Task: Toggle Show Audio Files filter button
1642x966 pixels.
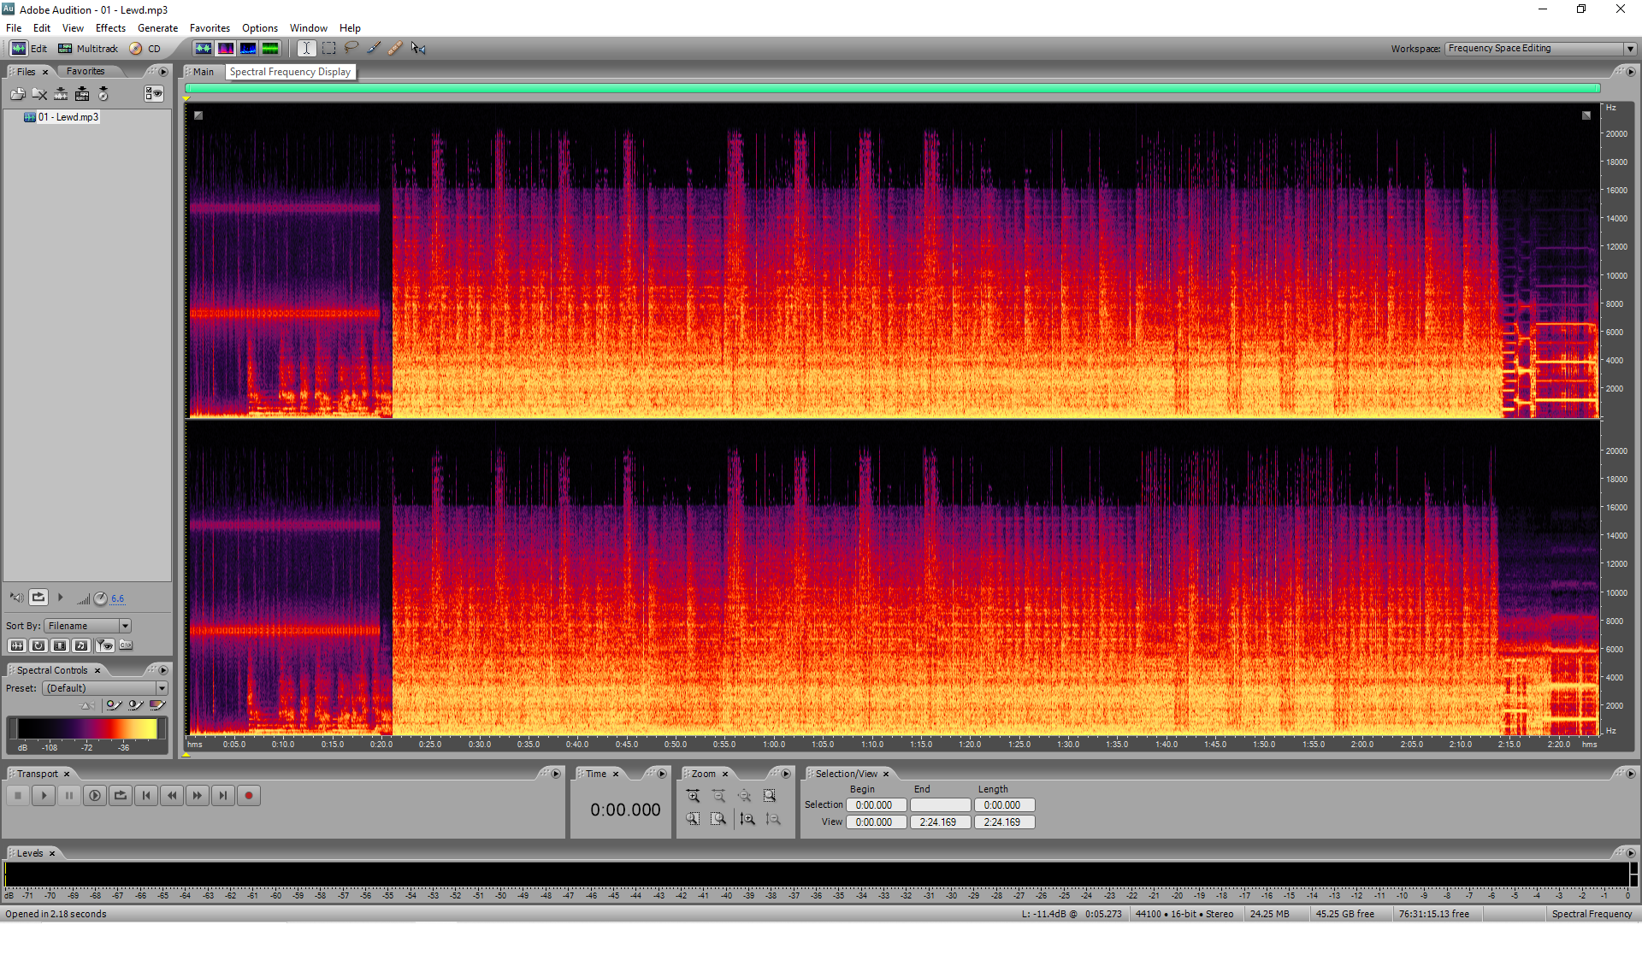Action: click(16, 645)
